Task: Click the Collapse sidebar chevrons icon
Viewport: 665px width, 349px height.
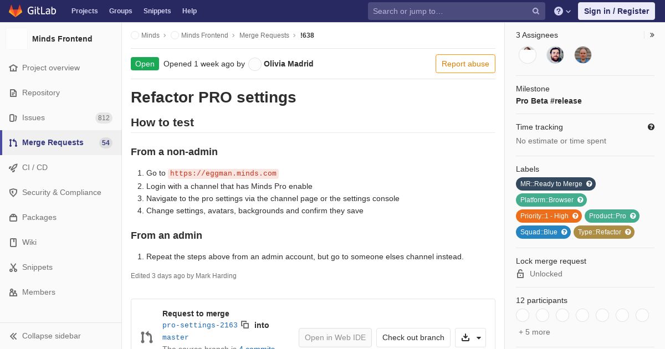Action: (x=13, y=336)
